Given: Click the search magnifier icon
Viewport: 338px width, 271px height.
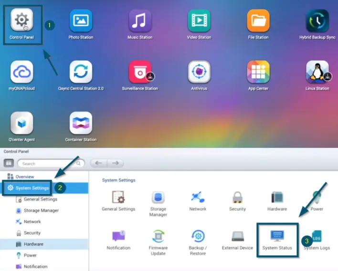Looking at the screenshot, I should 78,163.
